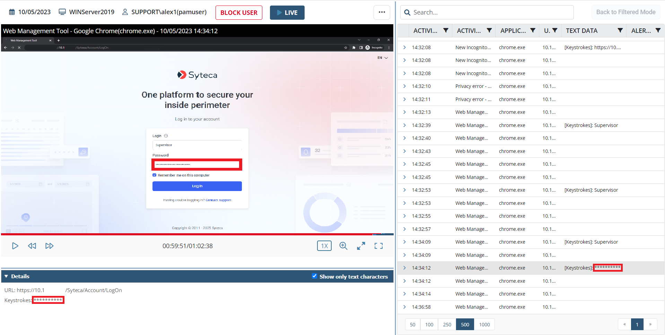Change the 1X playback speed setting
The width and height of the screenshot is (665, 335).
324,246
